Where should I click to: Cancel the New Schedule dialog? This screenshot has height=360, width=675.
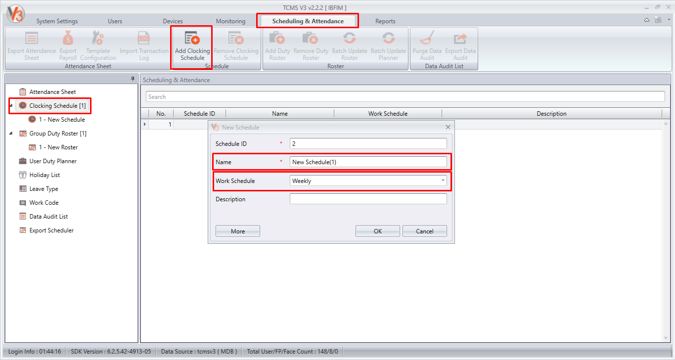[x=425, y=231]
